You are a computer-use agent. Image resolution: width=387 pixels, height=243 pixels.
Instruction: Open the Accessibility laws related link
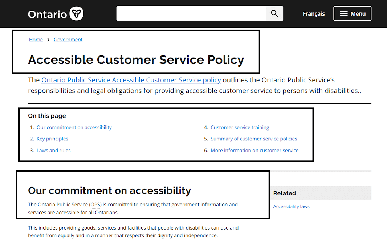tap(291, 206)
